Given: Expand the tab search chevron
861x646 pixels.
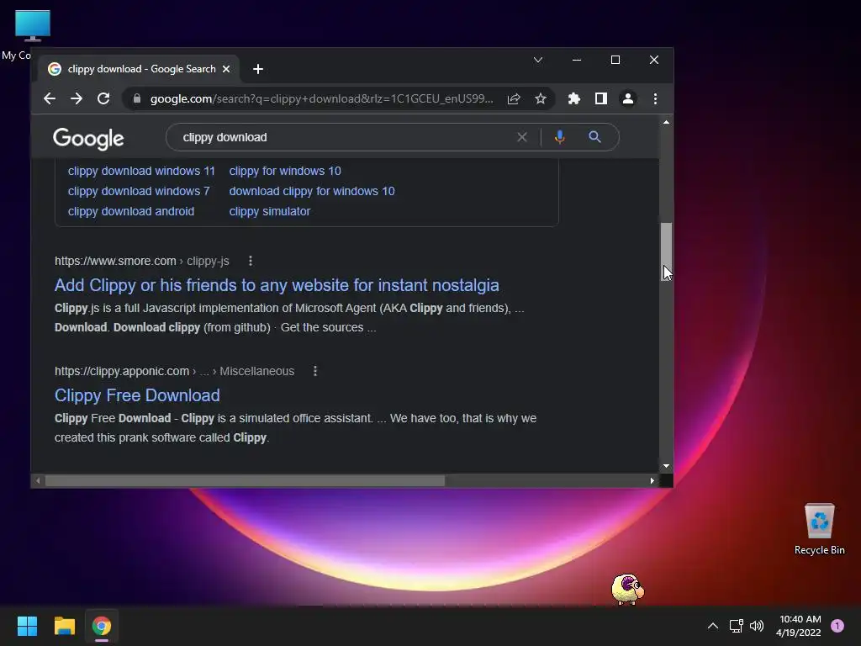Looking at the screenshot, I should [x=538, y=60].
